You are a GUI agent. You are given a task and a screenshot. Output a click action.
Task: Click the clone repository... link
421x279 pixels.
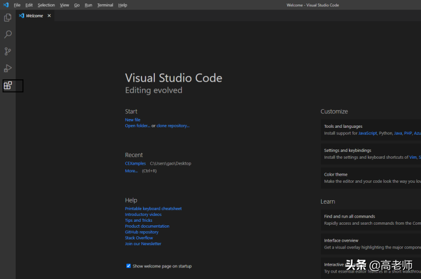tap(173, 125)
